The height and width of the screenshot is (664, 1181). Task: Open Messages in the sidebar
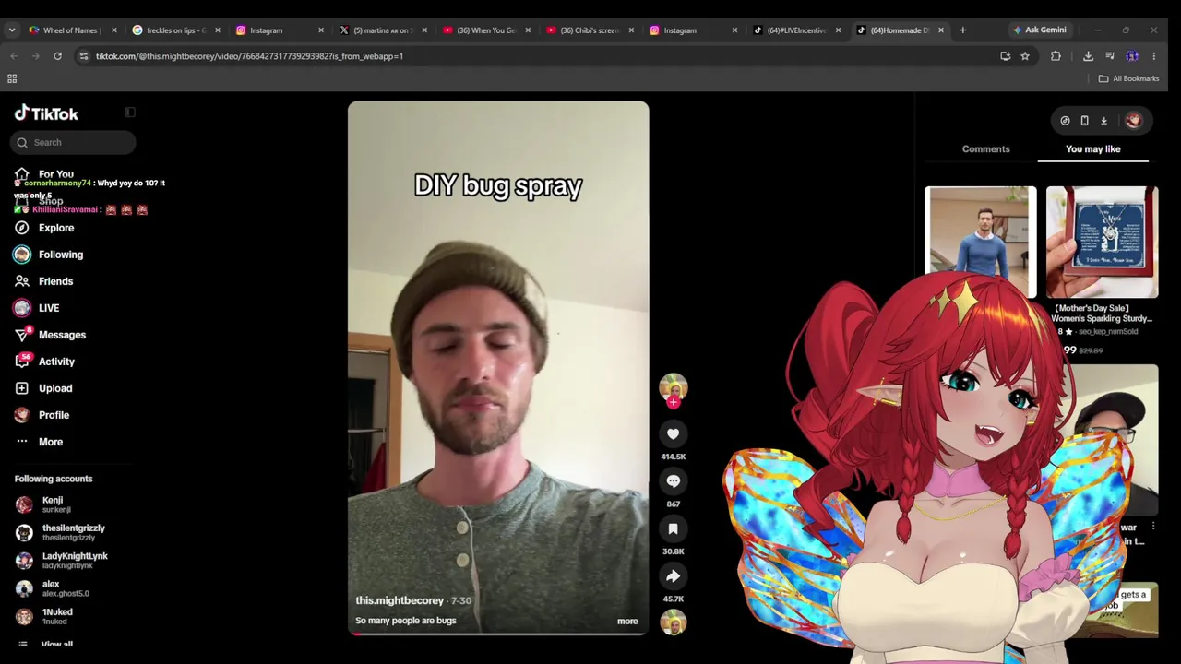tap(62, 335)
